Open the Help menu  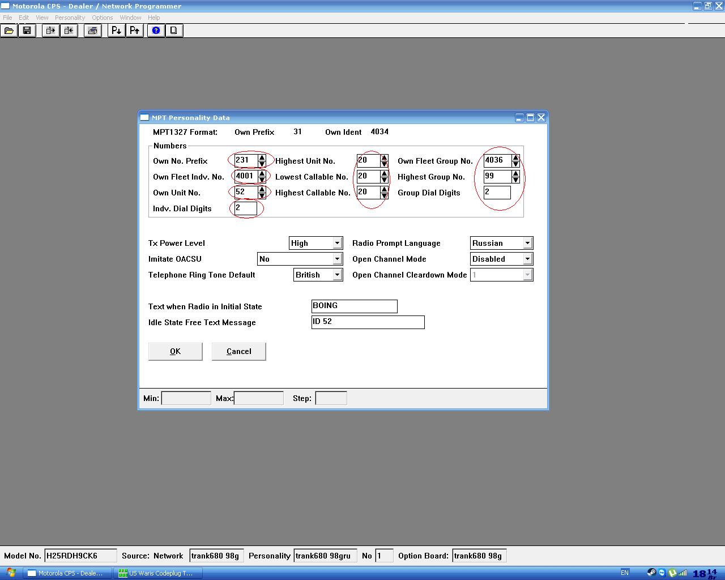[x=153, y=18]
